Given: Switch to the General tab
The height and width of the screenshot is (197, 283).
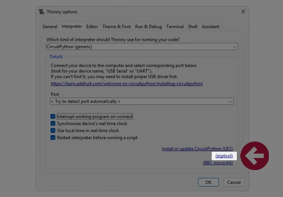Looking at the screenshot, I should (50, 27).
